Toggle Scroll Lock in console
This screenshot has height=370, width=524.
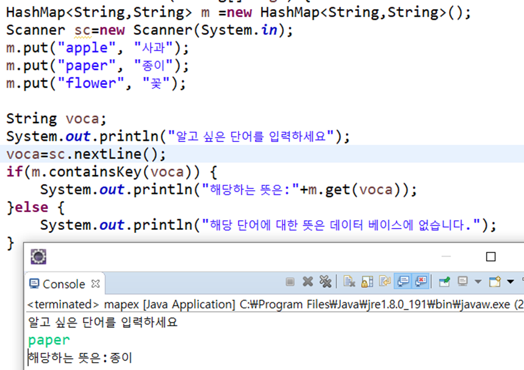tap(367, 282)
